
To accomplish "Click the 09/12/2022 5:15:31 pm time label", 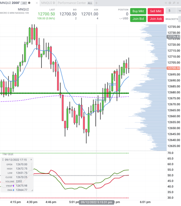I will tap(97, 202).
